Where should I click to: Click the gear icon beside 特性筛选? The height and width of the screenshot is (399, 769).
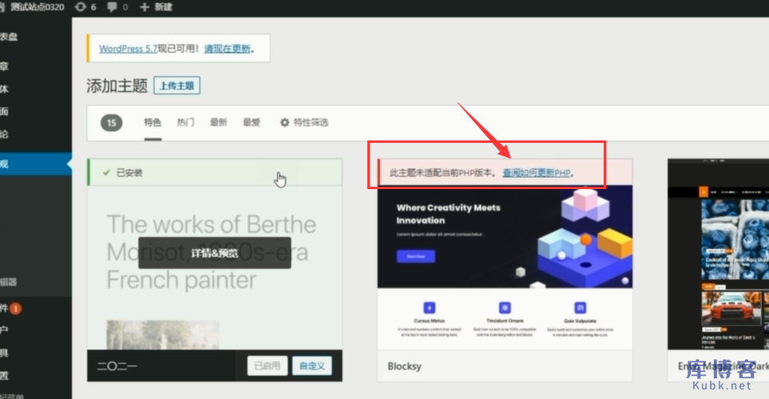284,123
